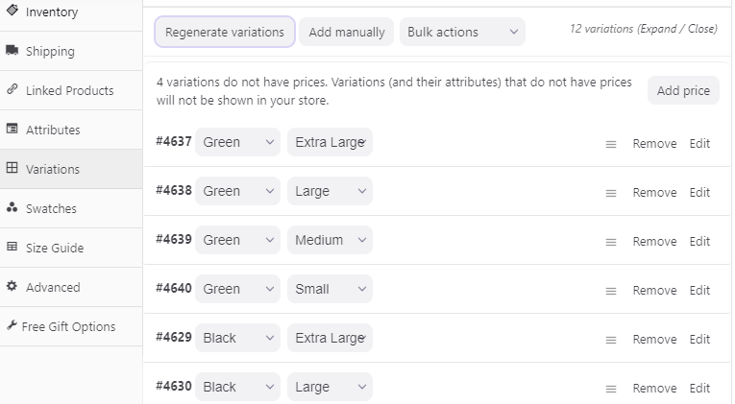Viewport: 735px width, 404px height.
Task: Open color dropdown for variation #4638
Action: 237,191
